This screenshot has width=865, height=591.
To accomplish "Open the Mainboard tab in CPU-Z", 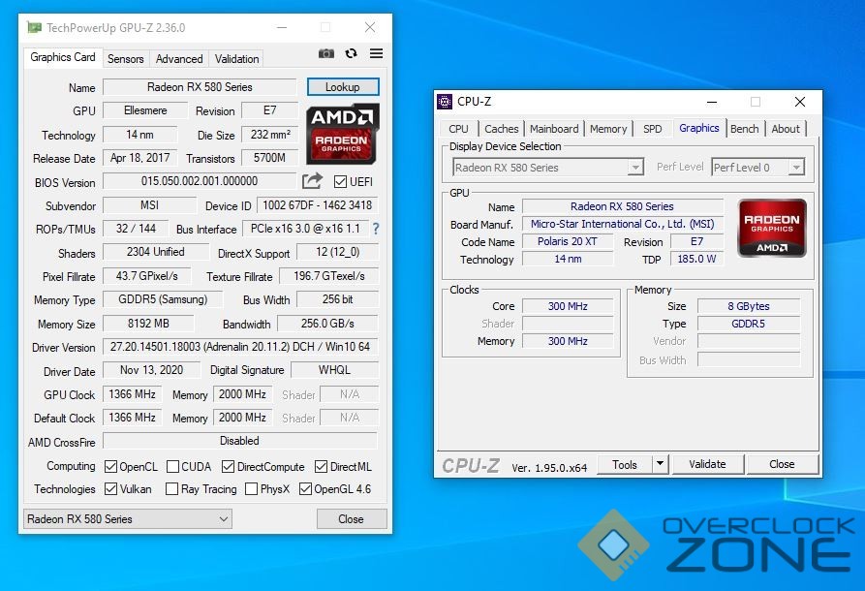I will point(554,129).
